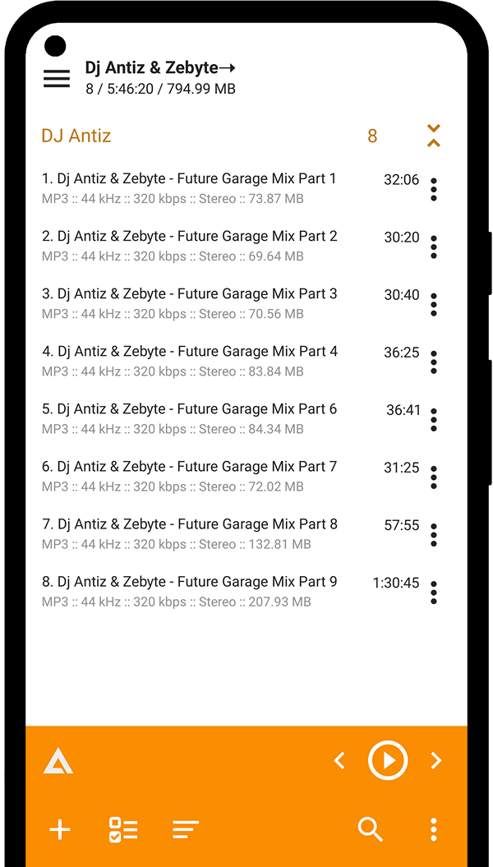
Task: Open the playlist manager icon
Action: (122, 830)
